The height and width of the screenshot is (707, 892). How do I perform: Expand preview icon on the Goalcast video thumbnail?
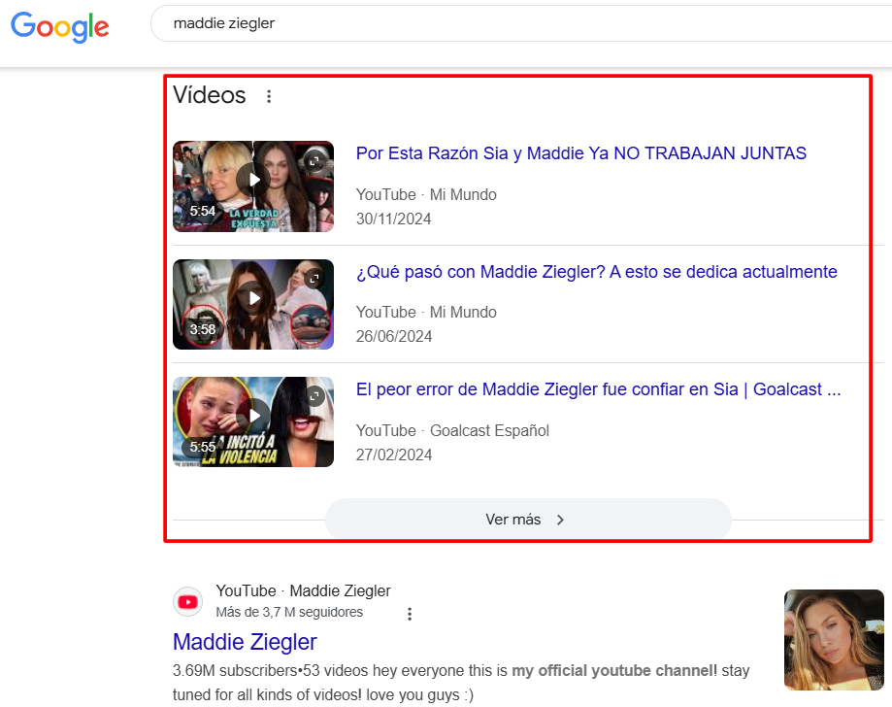pos(314,397)
